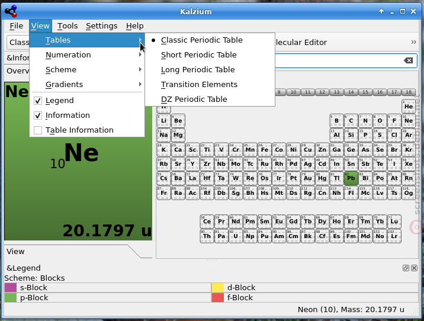Click the s-Block purple swatch
This screenshot has height=321, width=424.
coord(11,287)
